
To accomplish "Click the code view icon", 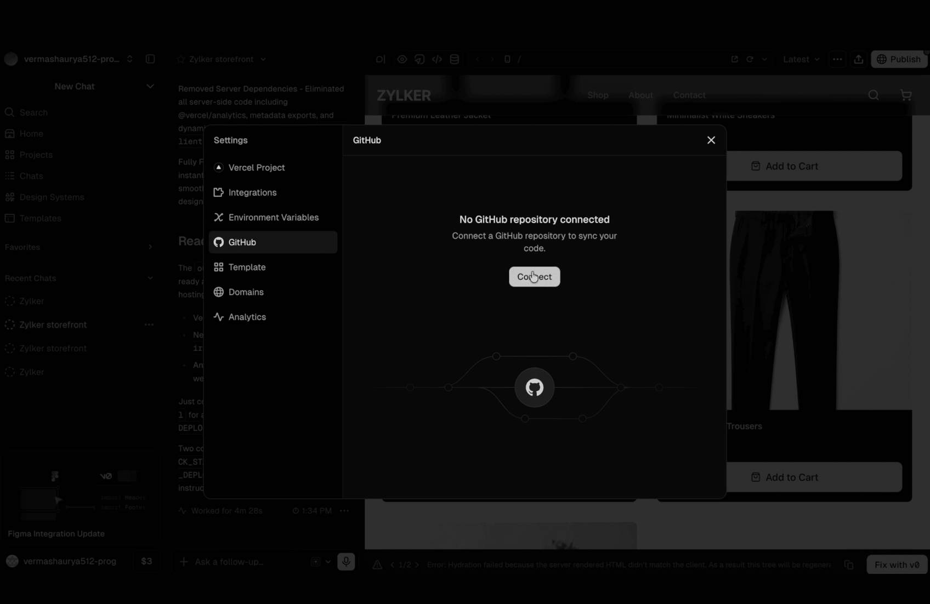I will click(437, 59).
